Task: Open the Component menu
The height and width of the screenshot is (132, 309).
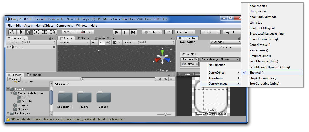Action: coord(64,26)
